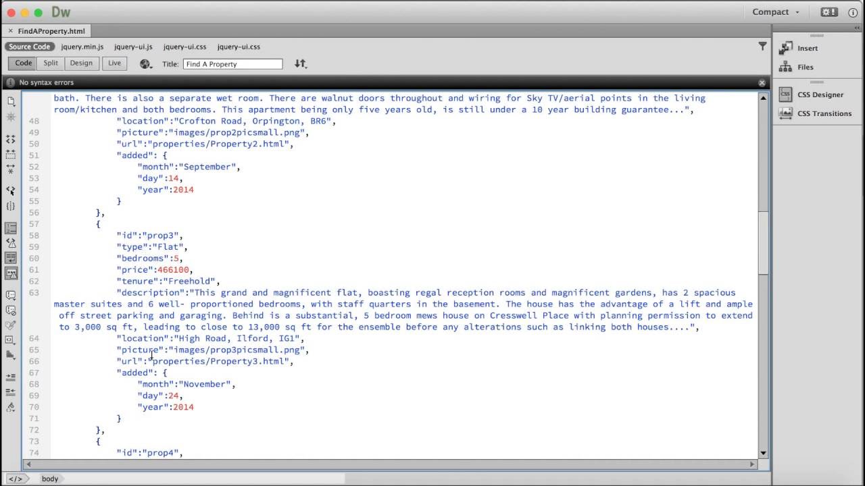Click the "bedrooms":5 code line
This screenshot has width=865, height=486.
150,259
